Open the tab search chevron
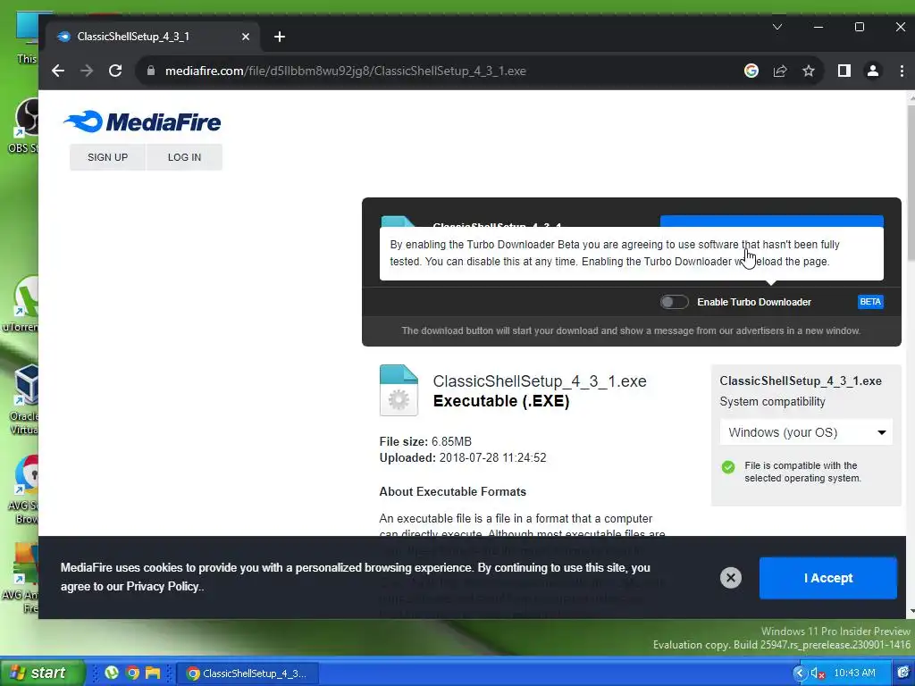This screenshot has height=686, width=915. tap(777, 27)
